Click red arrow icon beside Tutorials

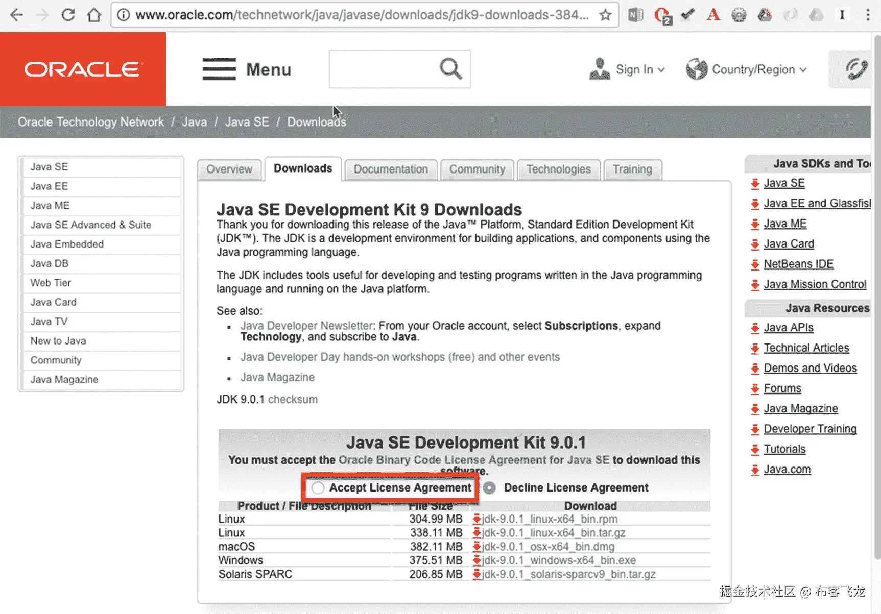click(755, 450)
